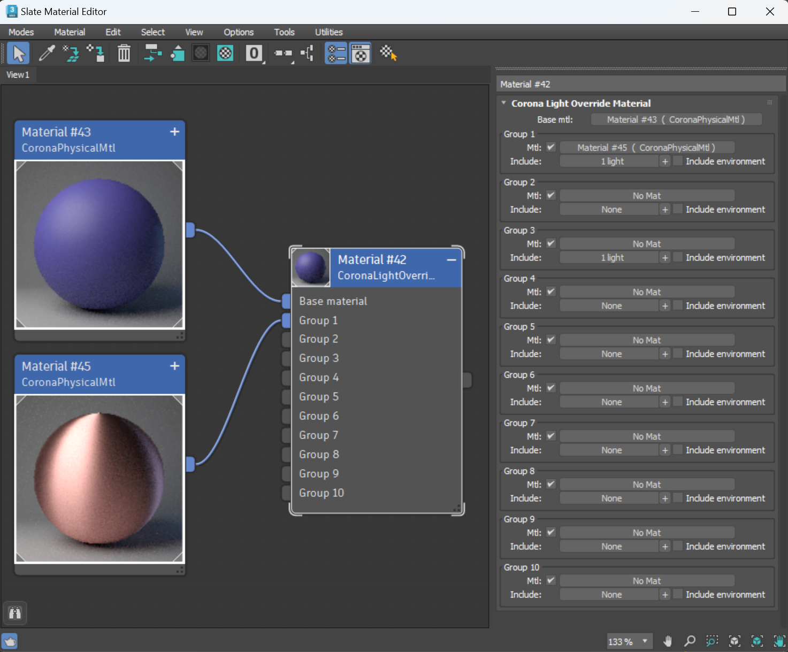Select the View1 tab

pos(18,75)
